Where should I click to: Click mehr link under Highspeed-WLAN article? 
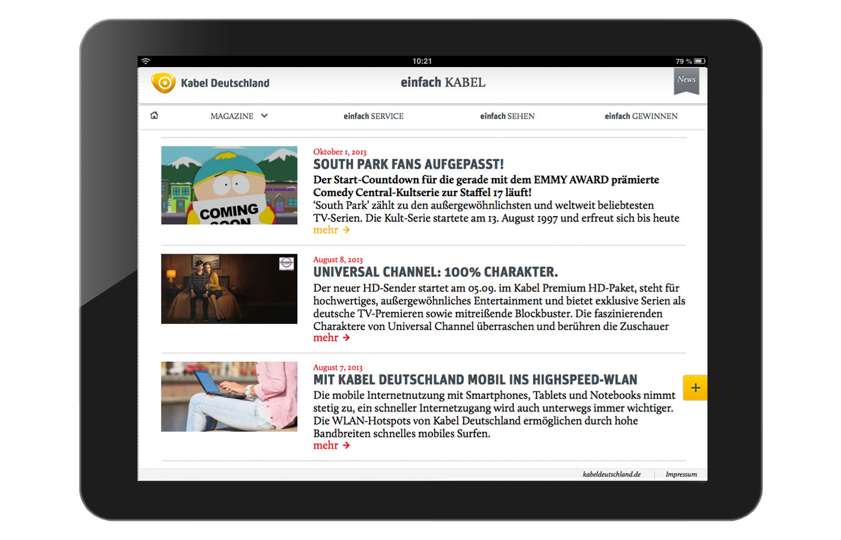tap(332, 445)
